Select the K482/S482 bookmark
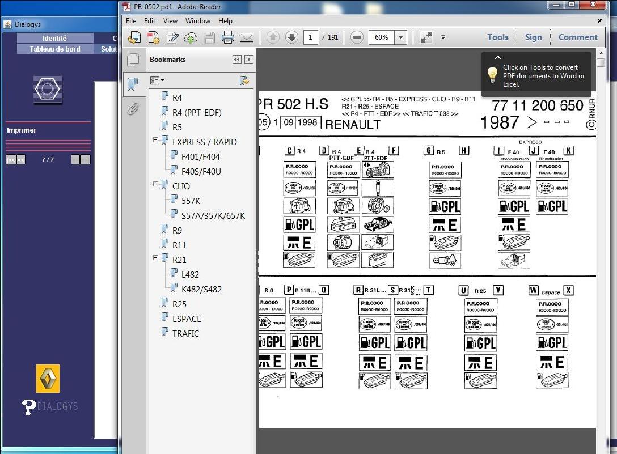The height and width of the screenshot is (454, 617). [x=201, y=290]
